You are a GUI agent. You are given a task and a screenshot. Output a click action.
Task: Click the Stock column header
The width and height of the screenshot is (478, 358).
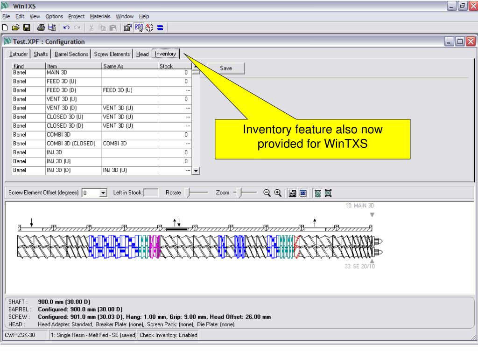point(175,66)
